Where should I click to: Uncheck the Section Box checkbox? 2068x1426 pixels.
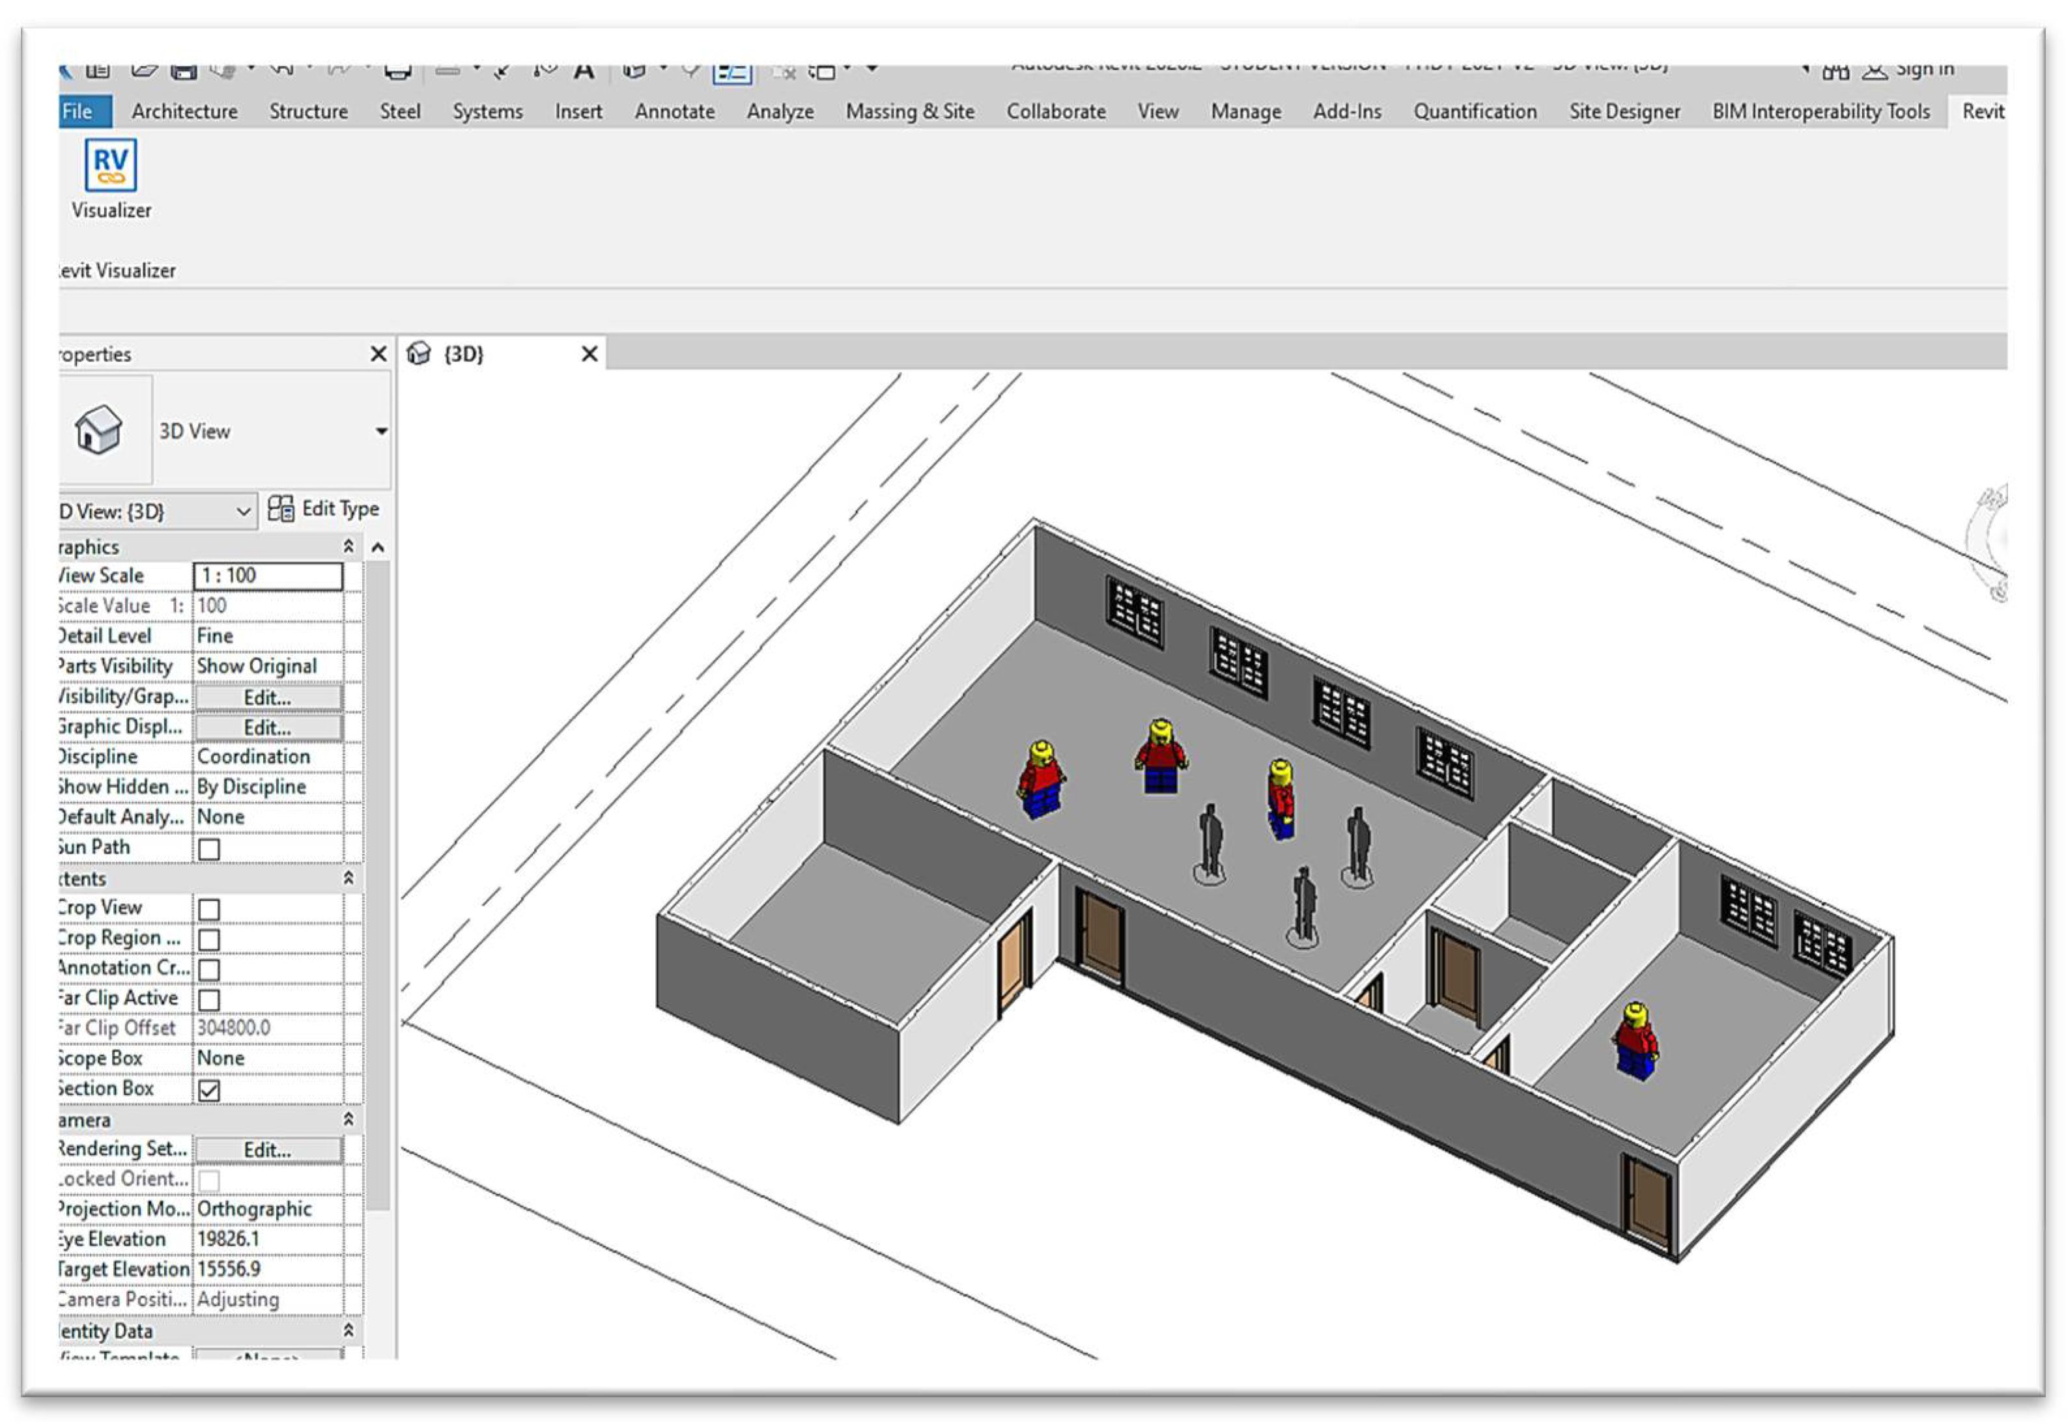pos(209,1090)
